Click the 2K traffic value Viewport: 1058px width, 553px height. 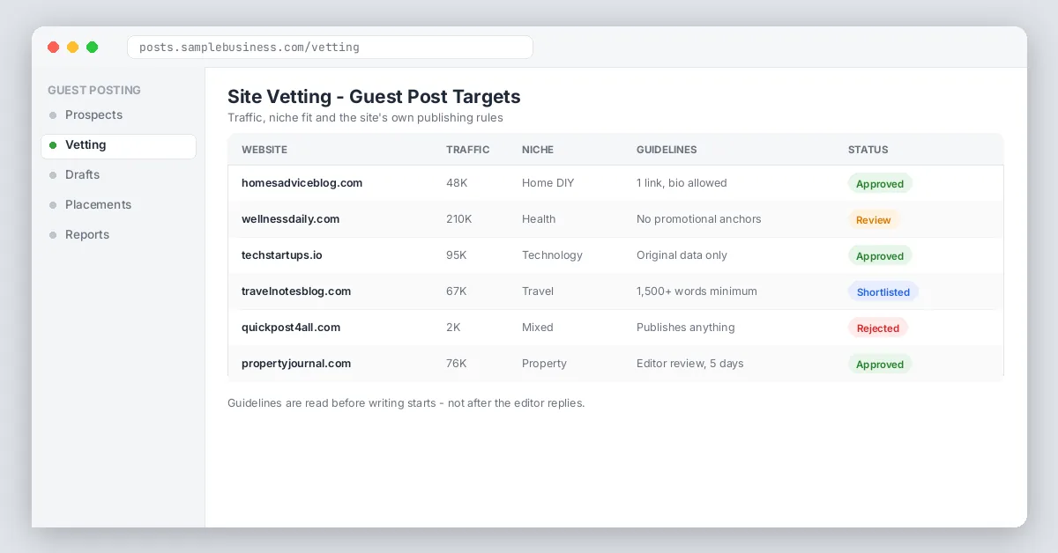tap(453, 328)
